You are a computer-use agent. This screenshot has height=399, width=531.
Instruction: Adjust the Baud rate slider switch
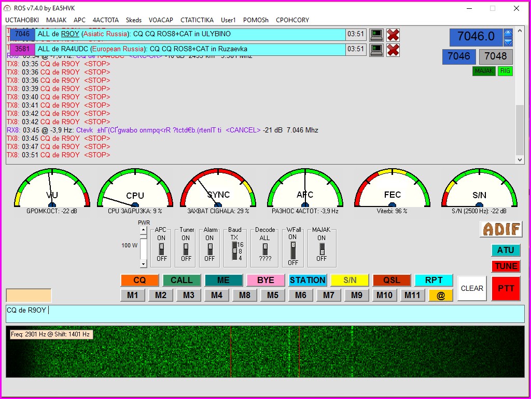235,250
